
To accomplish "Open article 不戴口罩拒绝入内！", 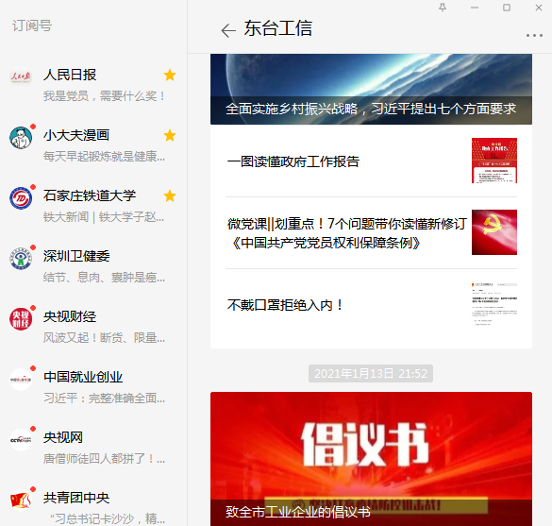I will tap(371, 305).
